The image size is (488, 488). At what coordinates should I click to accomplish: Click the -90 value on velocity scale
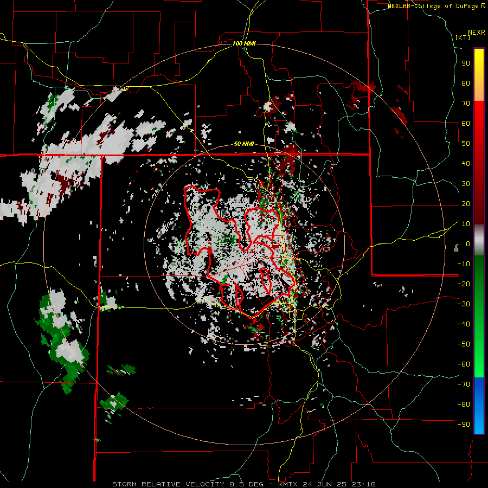tap(464, 425)
